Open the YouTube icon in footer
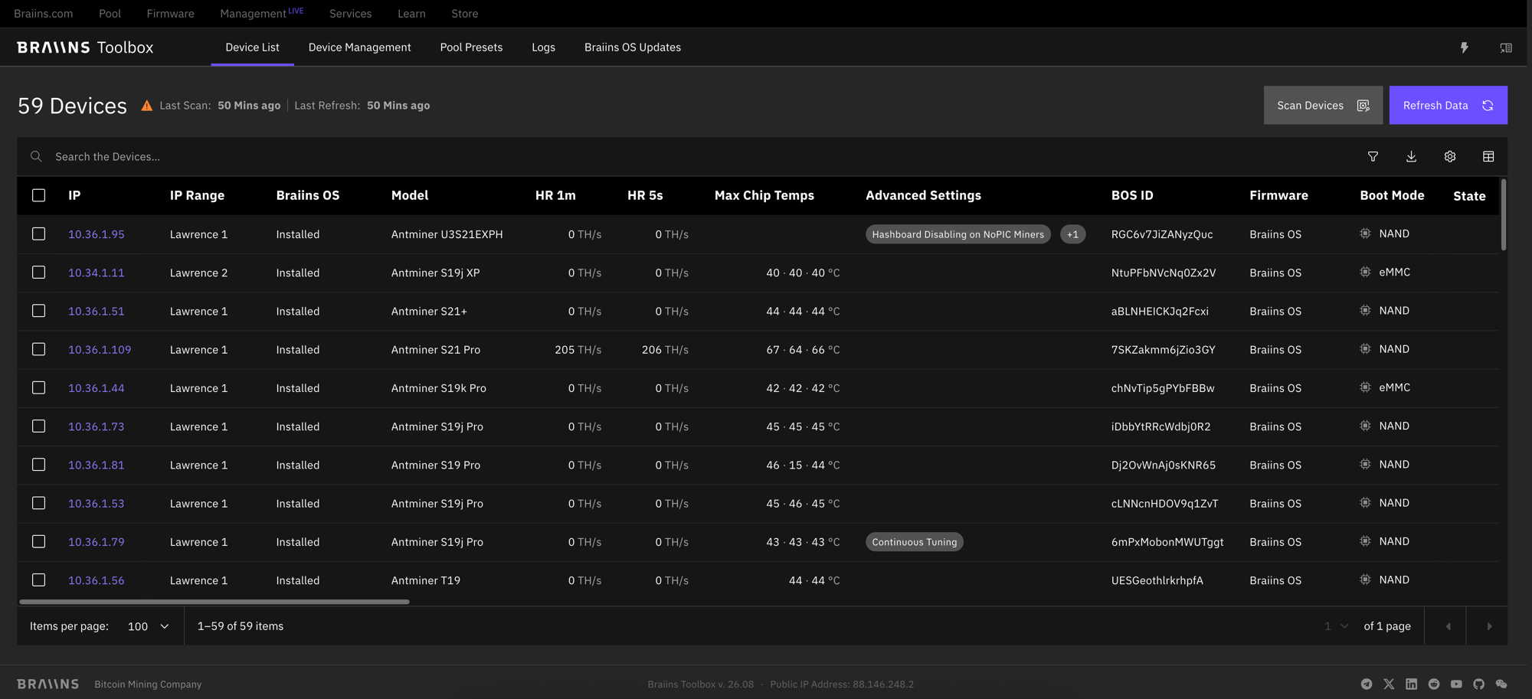 tap(1456, 684)
